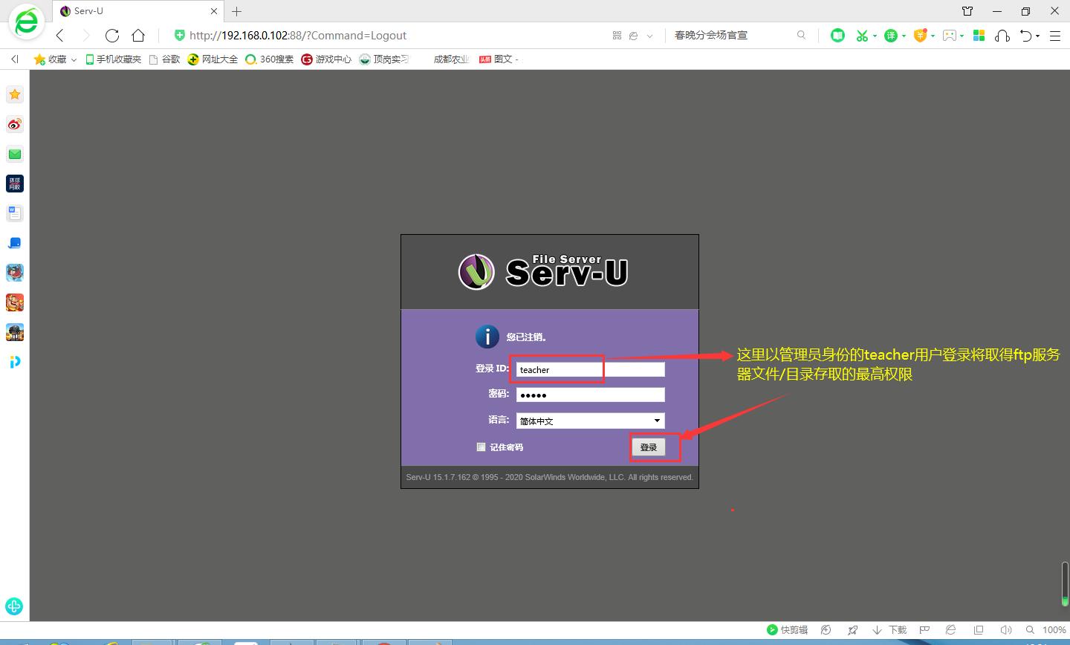Image resolution: width=1070 pixels, height=645 pixels.
Task: Open the browser home page icon
Action: [x=138, y=36]
